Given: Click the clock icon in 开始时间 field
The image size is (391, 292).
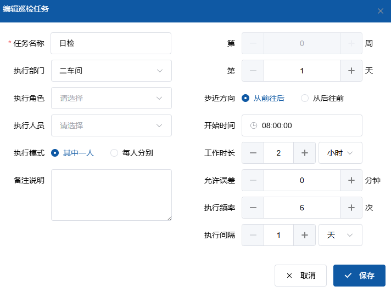Looking at the screenshot, I should click(x=253, y=125).
